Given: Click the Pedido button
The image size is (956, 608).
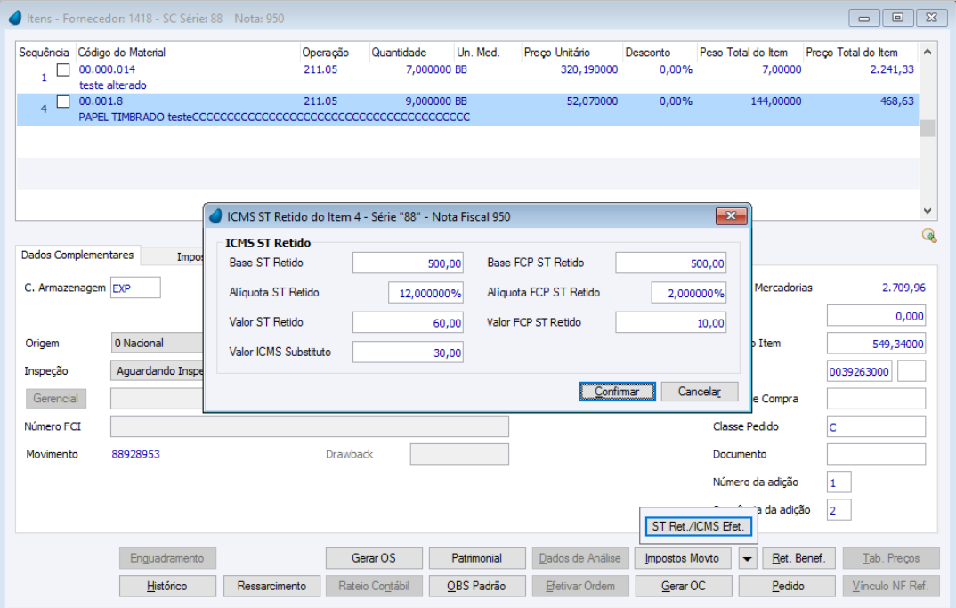Looking at the screenshot, I should (788, 586).
